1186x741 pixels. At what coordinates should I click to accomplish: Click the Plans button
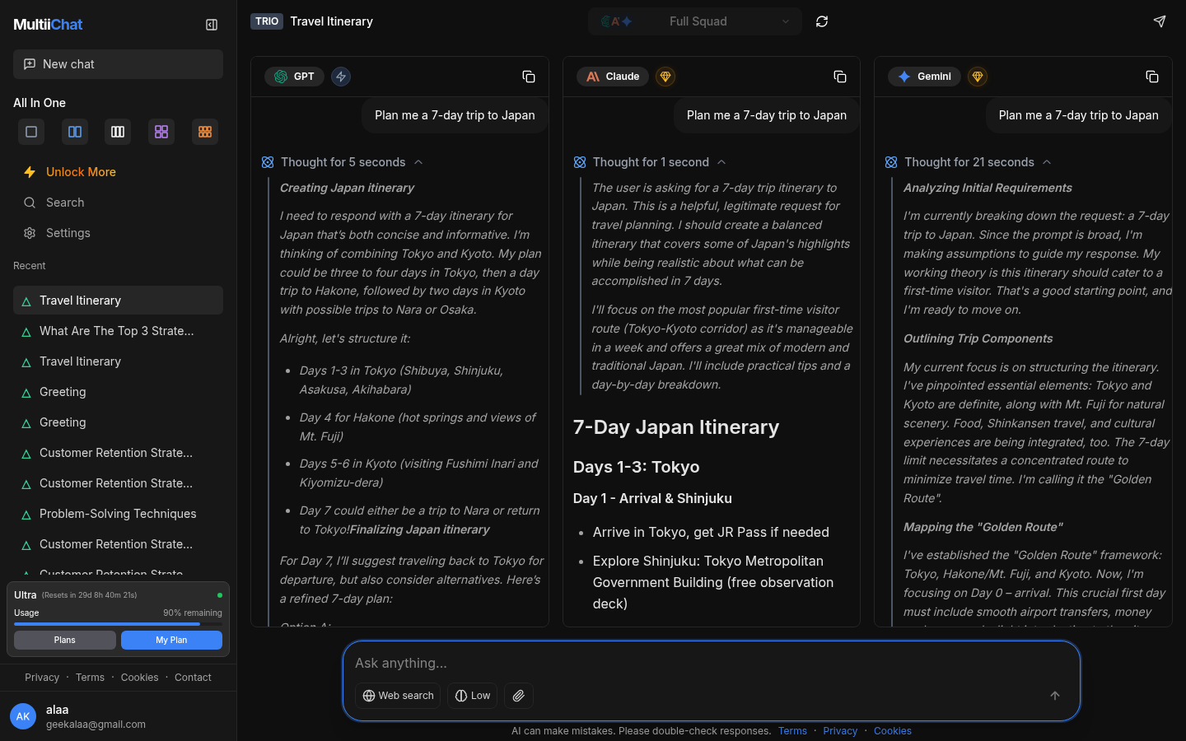pos(65,640)
